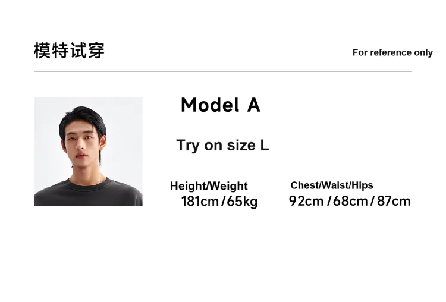Viewport: 446px width, 302px height.
Task: Click the word 'Hips' in the label
Action: 362,185
